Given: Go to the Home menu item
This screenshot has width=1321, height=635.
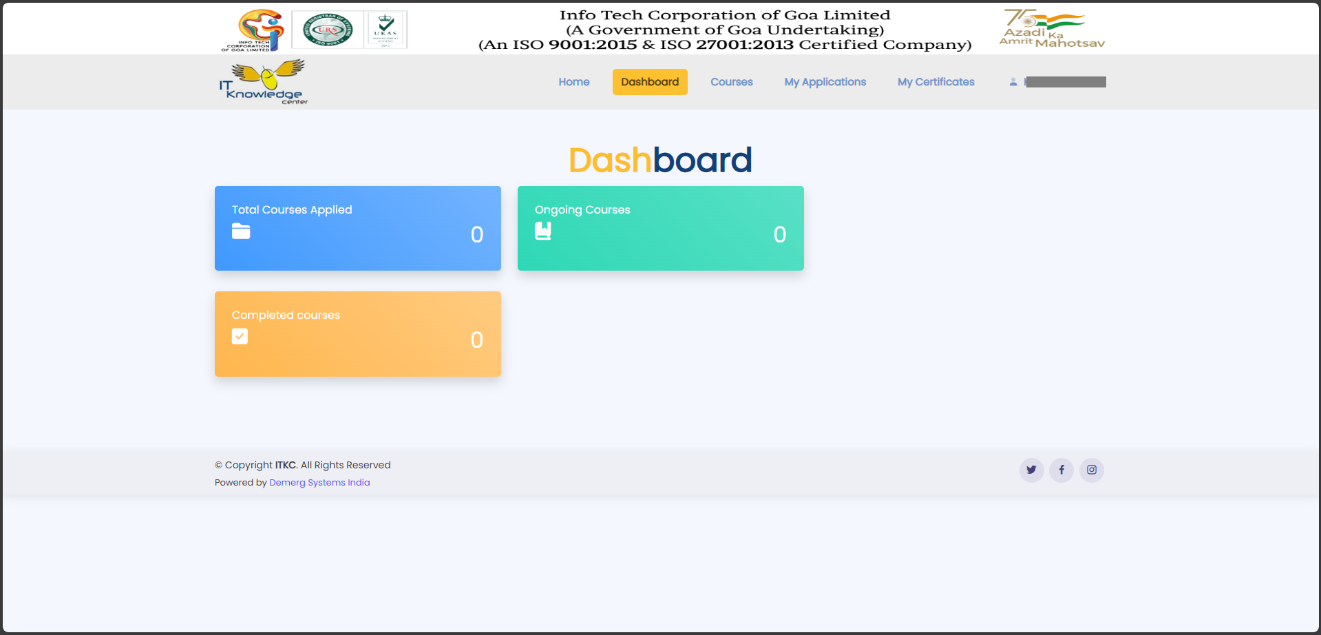Looking at the screenshot, I should [573, 82].
